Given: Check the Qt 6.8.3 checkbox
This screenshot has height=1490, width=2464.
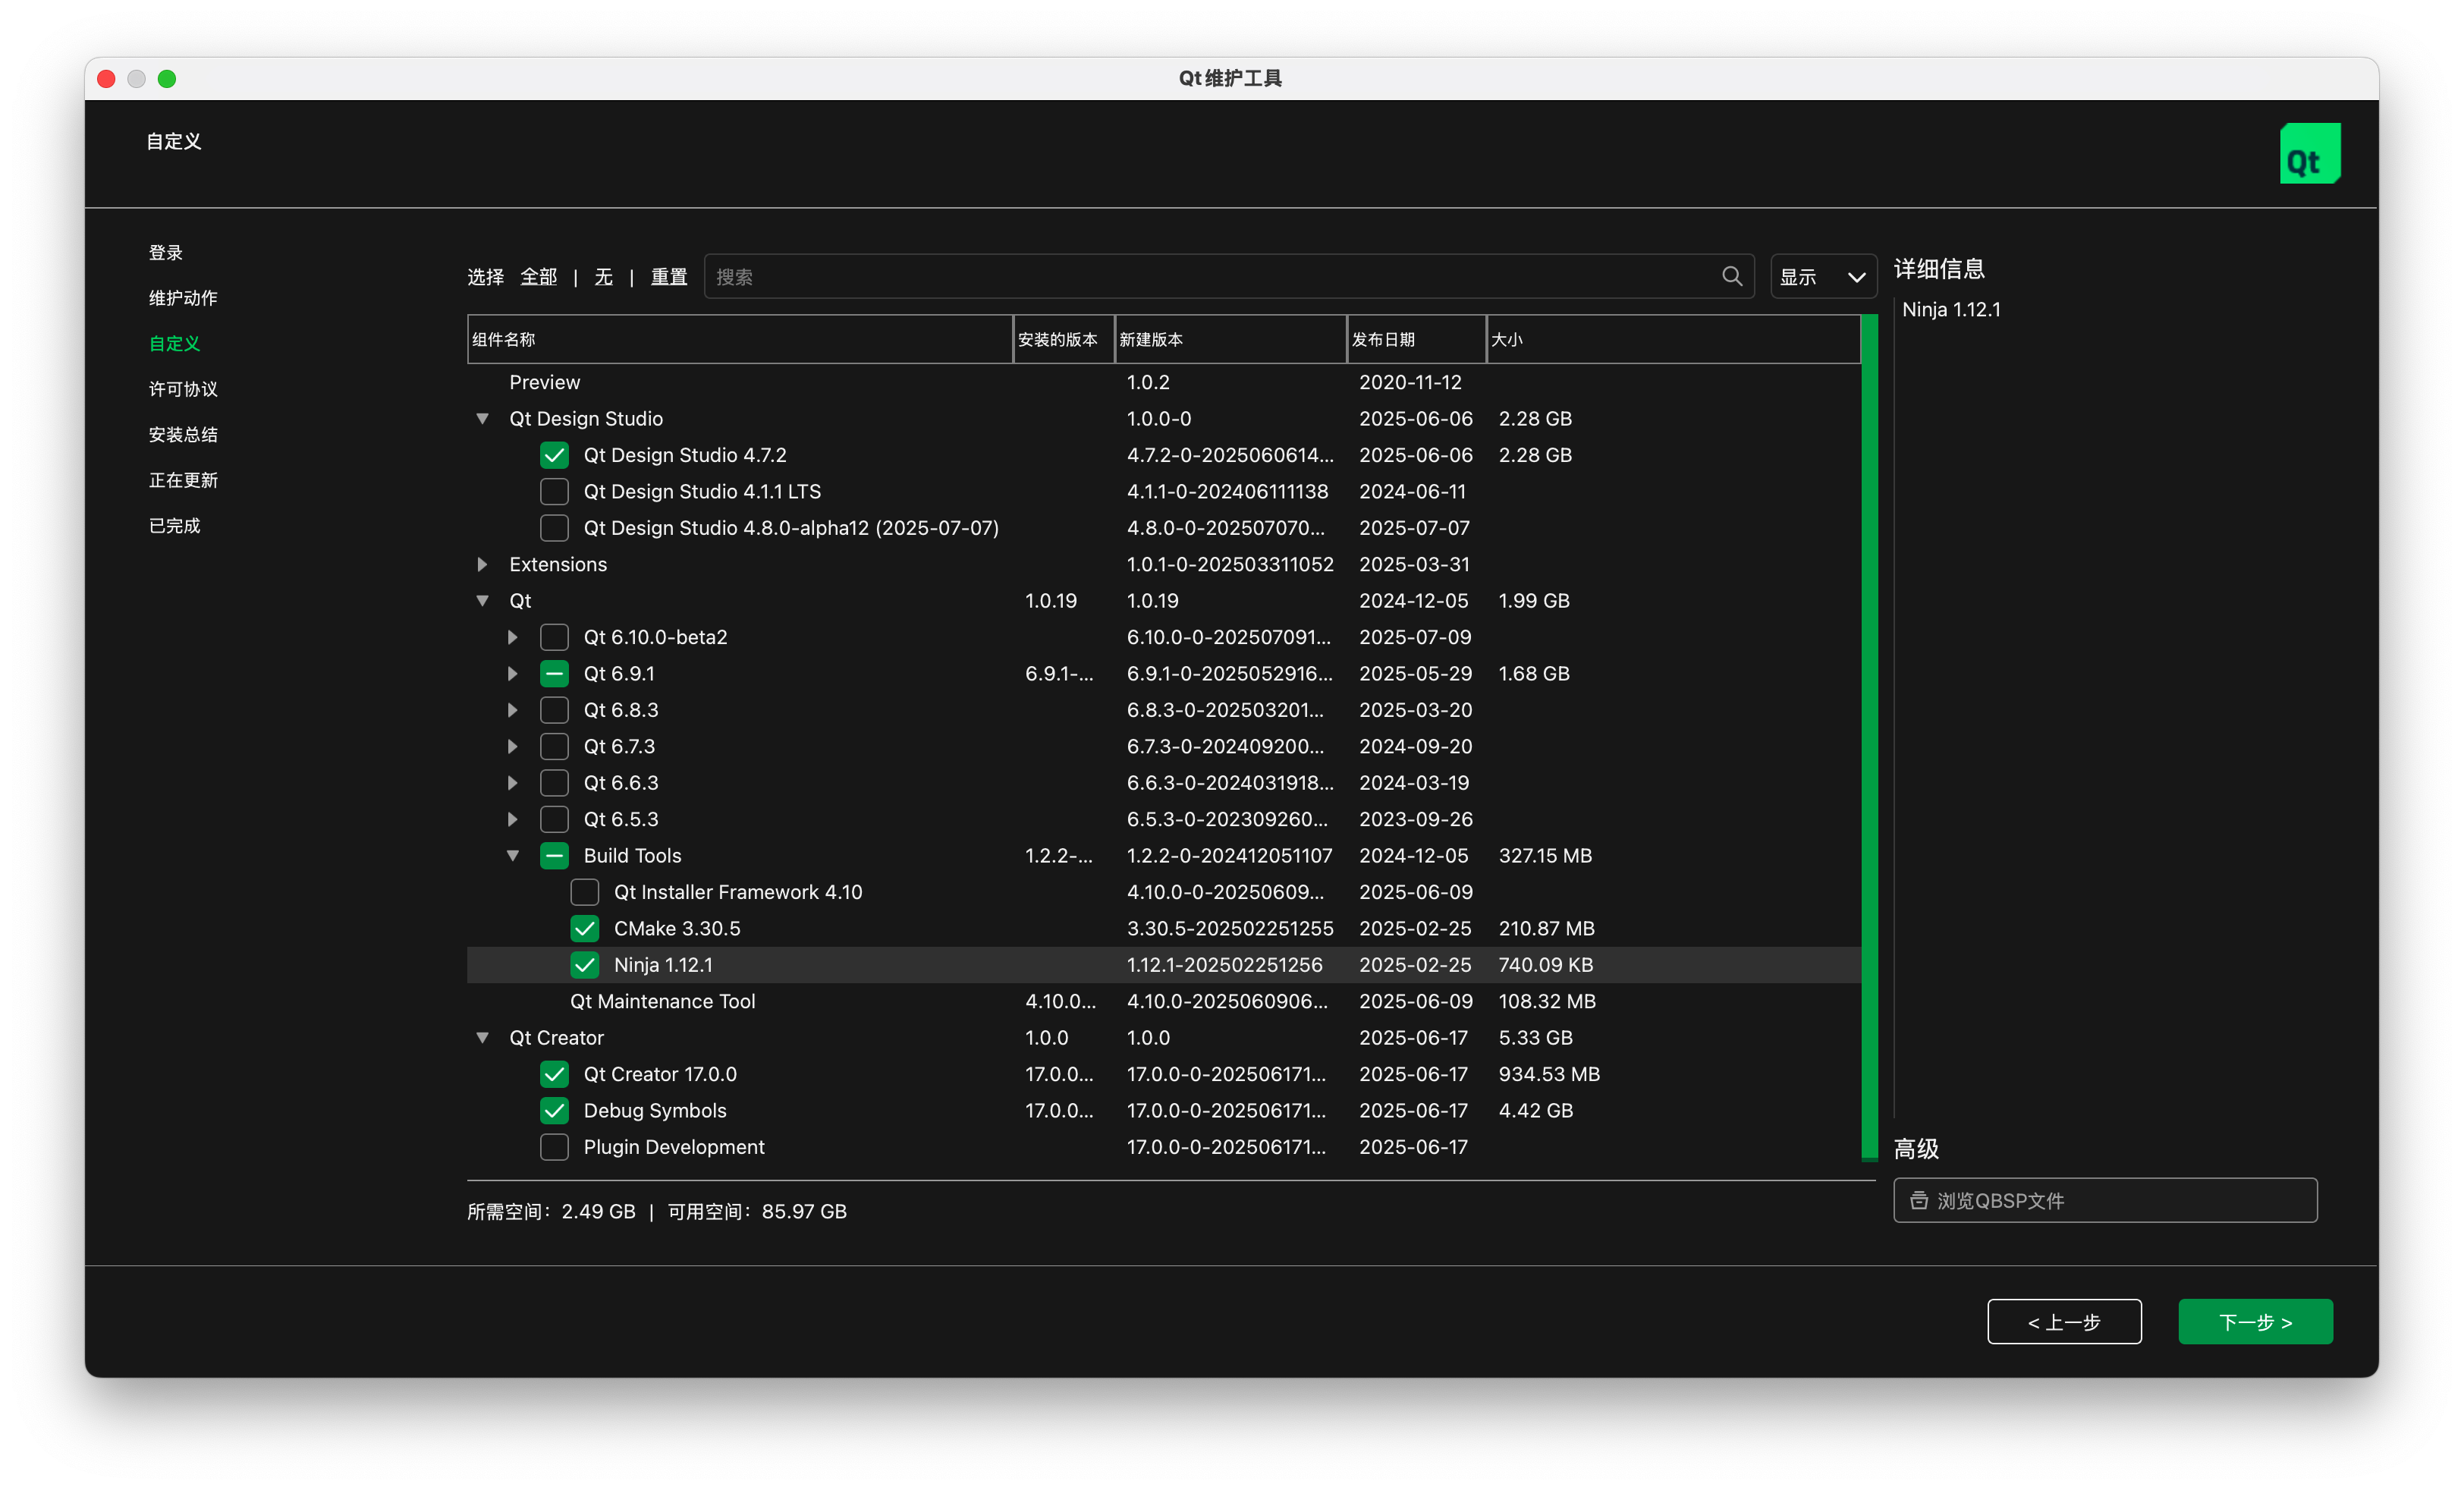Looking at the screenshot, I should [554, 710].
